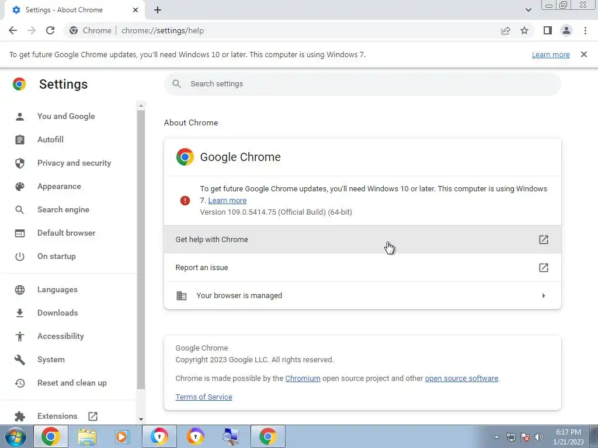This screenshot has height=448, width=598.
Task: Go back using the browser back arrow
Action: coord(13,30)
